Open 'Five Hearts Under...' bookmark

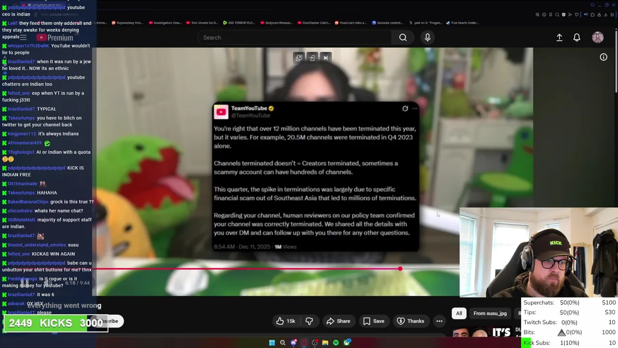point(462,23)
